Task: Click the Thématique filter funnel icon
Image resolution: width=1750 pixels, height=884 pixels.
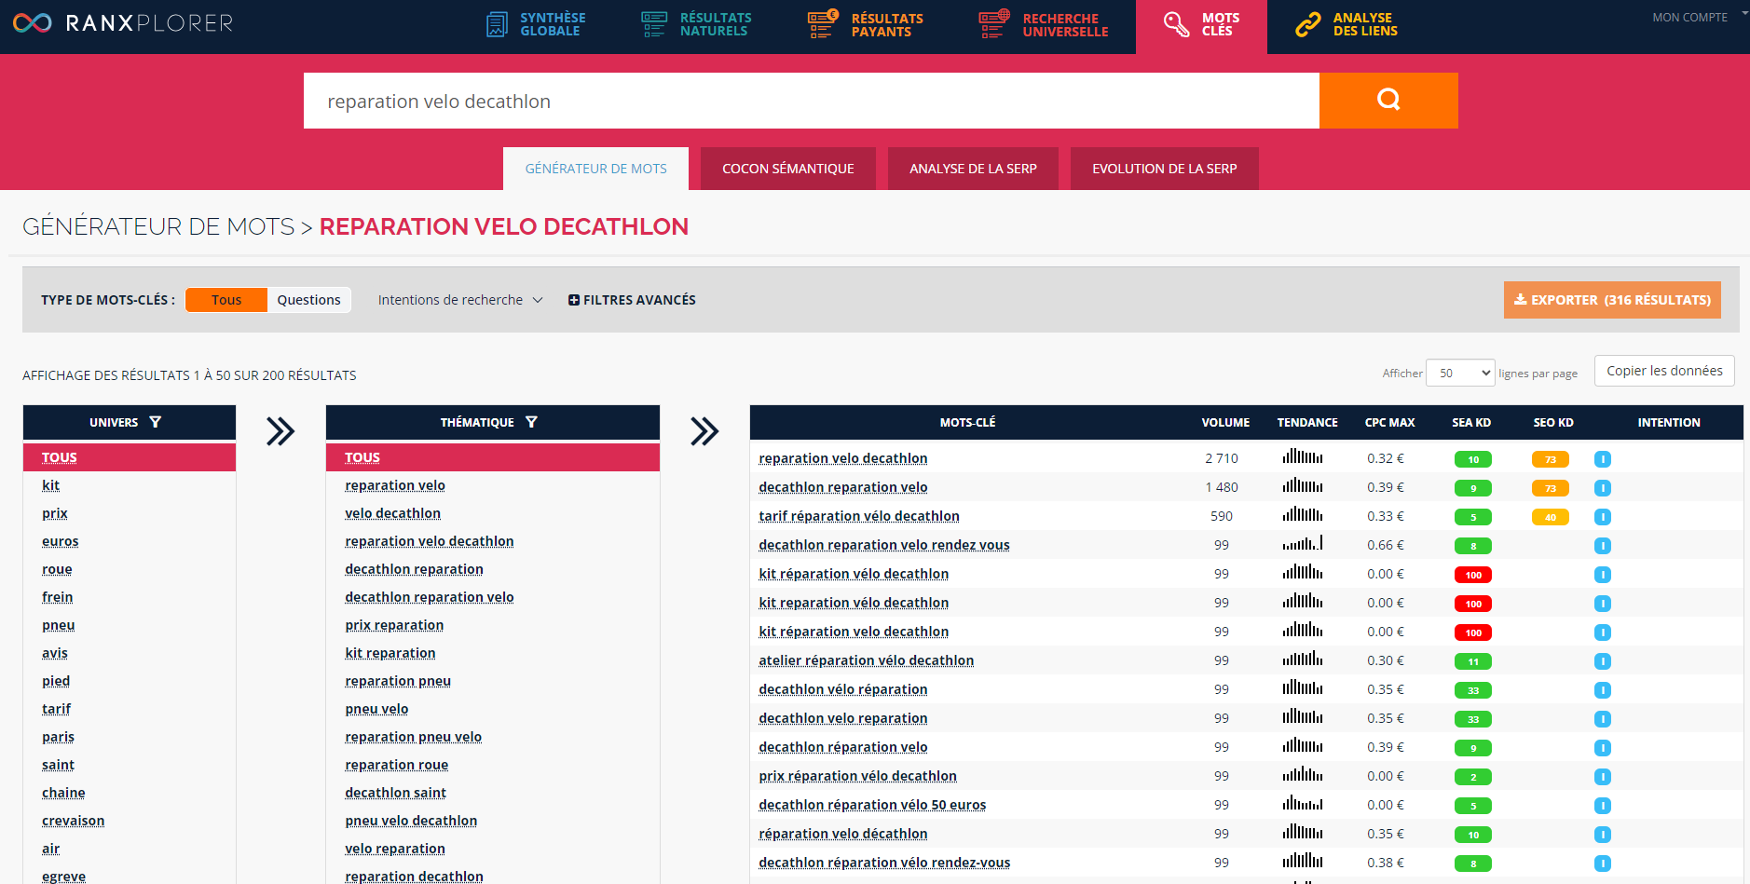Action: 531,422
